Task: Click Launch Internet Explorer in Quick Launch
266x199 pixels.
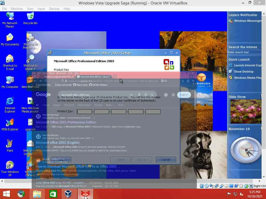Action: pyautogui.click(x=245, y=65)
